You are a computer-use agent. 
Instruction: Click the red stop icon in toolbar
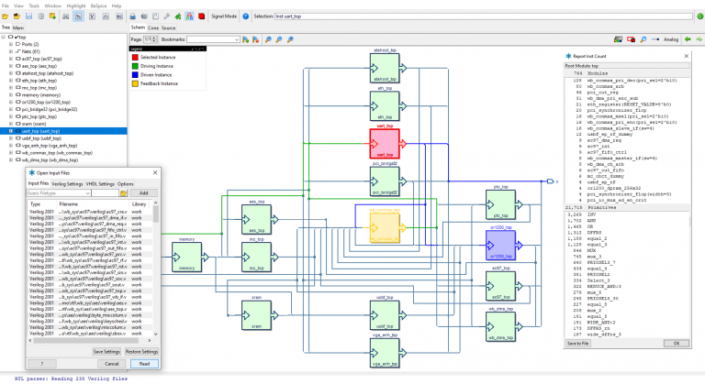201,16
